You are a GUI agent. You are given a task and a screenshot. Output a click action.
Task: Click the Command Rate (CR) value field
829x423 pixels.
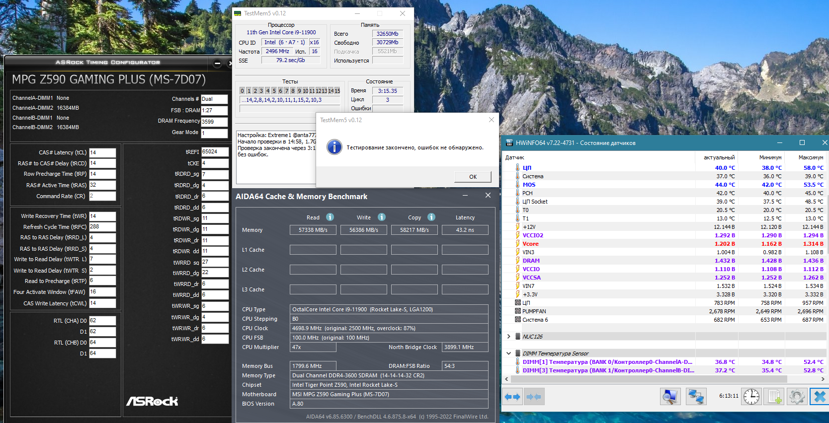[x=102, y=196]
